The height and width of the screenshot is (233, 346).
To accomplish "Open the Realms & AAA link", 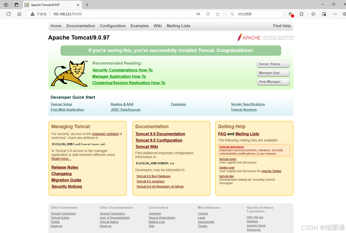I will click(x=122, y=104).
